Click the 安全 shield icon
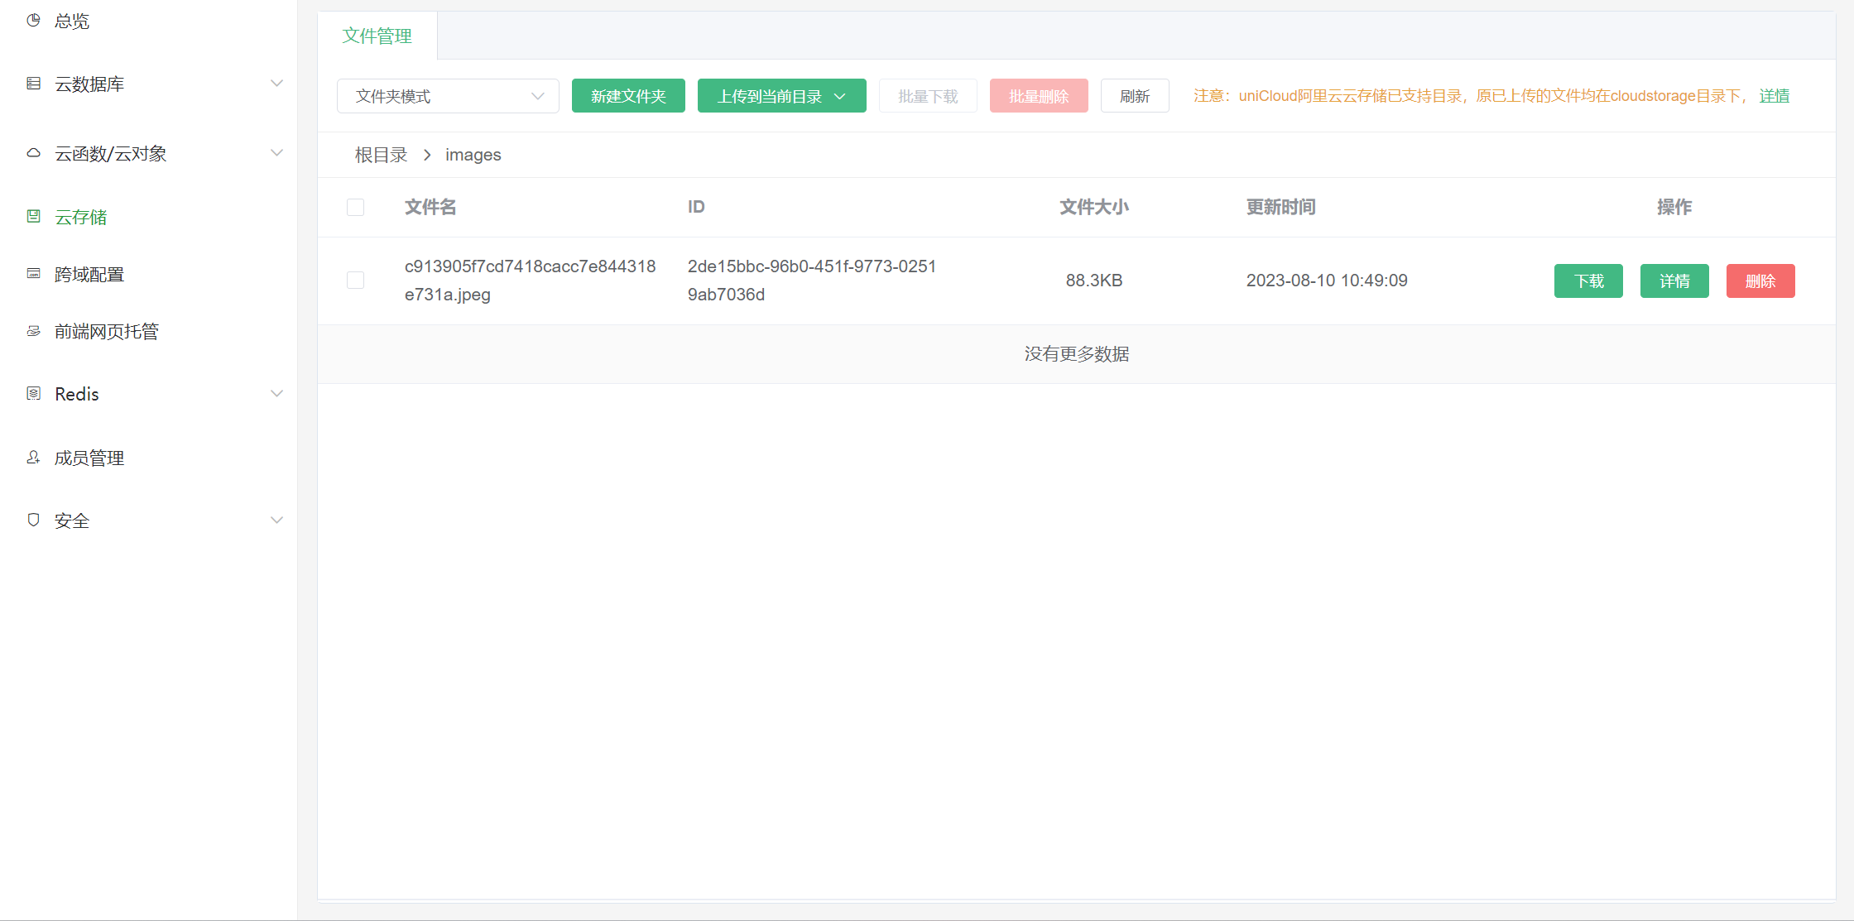This screenshot has height=921, width=1854. [x=33, y=520]
